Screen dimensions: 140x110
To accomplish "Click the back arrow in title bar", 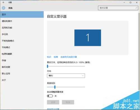I will click(3, 2).
